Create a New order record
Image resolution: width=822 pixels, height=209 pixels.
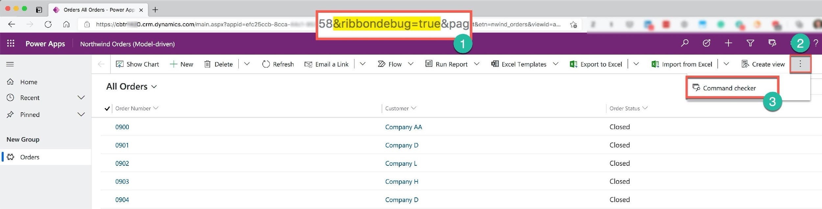[x=181, y=64]
